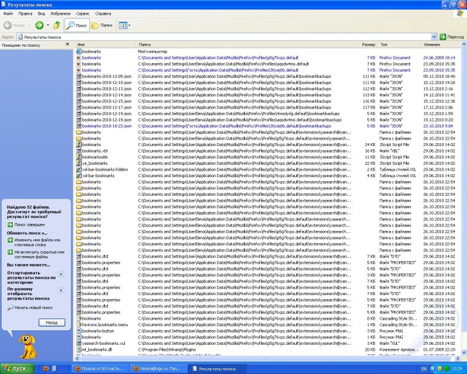Click the address bar field
Viewport: 467px width, 374px height.
click(228, 37)
